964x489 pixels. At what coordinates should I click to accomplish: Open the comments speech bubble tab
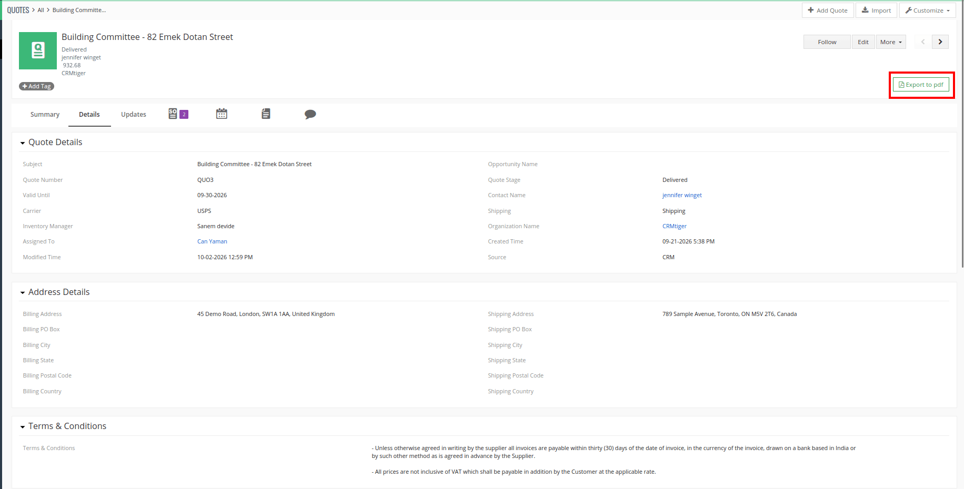click(310, 114)
